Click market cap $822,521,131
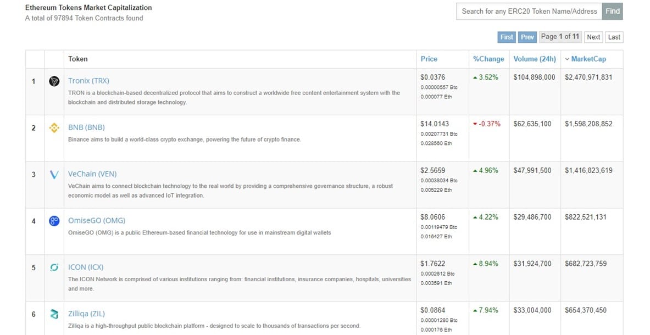The width and height of the screenshot is (650, 335). pyautogui.click(x=586, y=217)
